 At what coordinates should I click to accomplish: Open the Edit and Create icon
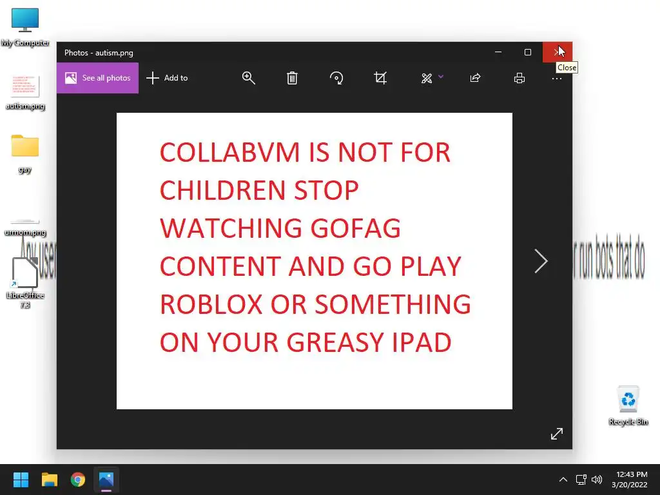[427, 78]
